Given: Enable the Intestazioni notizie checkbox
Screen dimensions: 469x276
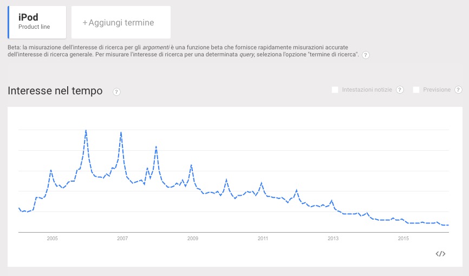Looking at the screenshot, I should pyautogui.click(x=335, y=90).
